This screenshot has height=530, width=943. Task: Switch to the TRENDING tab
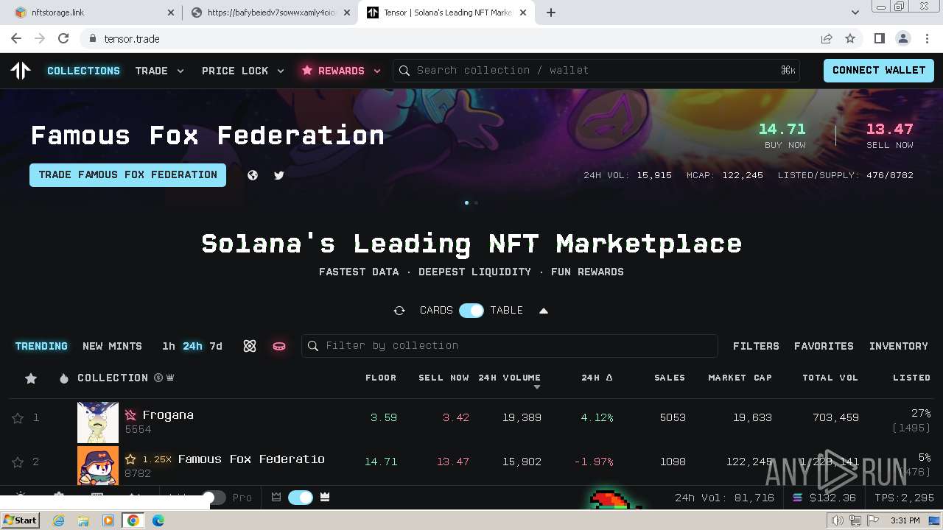pyautogui.click(x=41, y=346)
